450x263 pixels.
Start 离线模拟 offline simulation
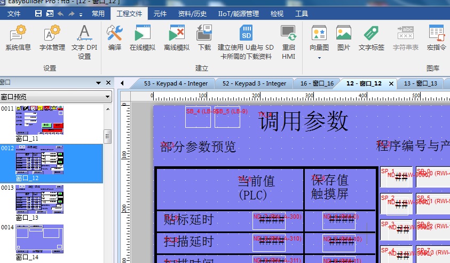coord(176,38)
